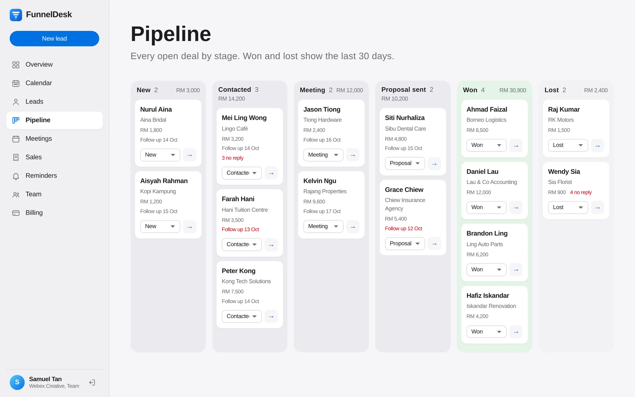Expand Mei Ling Wong's Contacted stage dropdown
635x397 pixels.
[242, 173]
